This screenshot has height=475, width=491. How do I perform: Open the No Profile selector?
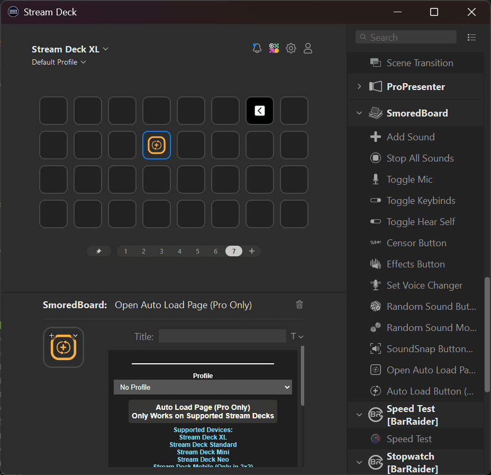pos(203,387)
